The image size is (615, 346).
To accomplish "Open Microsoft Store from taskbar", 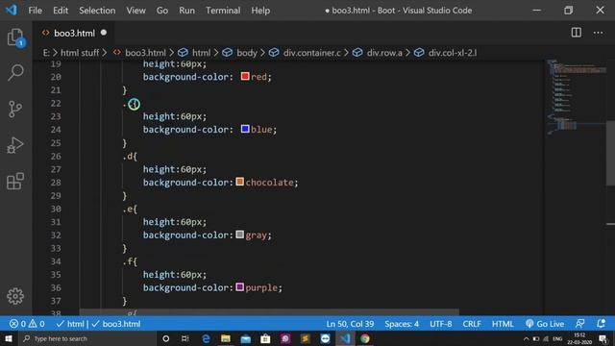I will pos(265,338).
